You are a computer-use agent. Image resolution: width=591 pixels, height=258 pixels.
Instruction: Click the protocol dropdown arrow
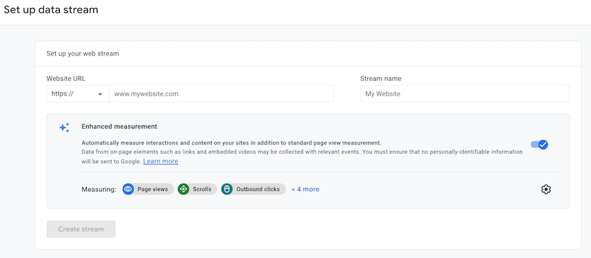coord(100,94)
